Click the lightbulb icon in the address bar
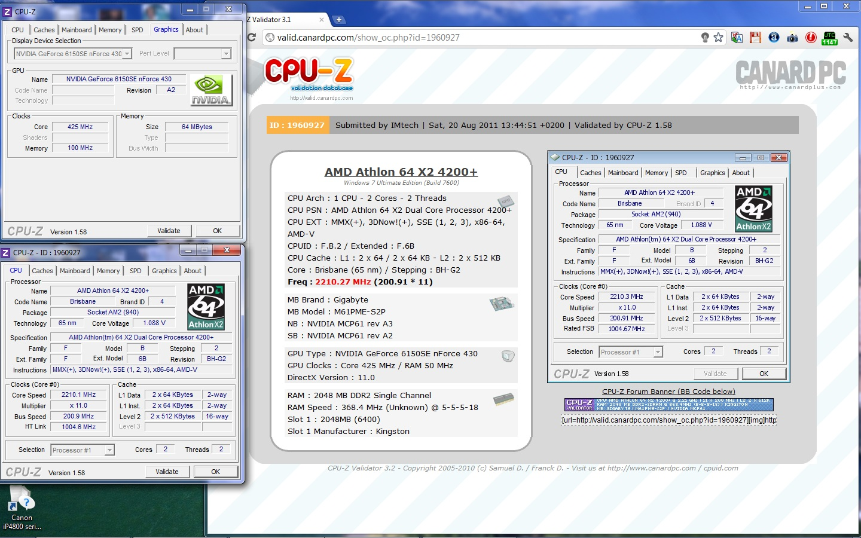Viewport: 861px width, 538px height. point(705,37)
